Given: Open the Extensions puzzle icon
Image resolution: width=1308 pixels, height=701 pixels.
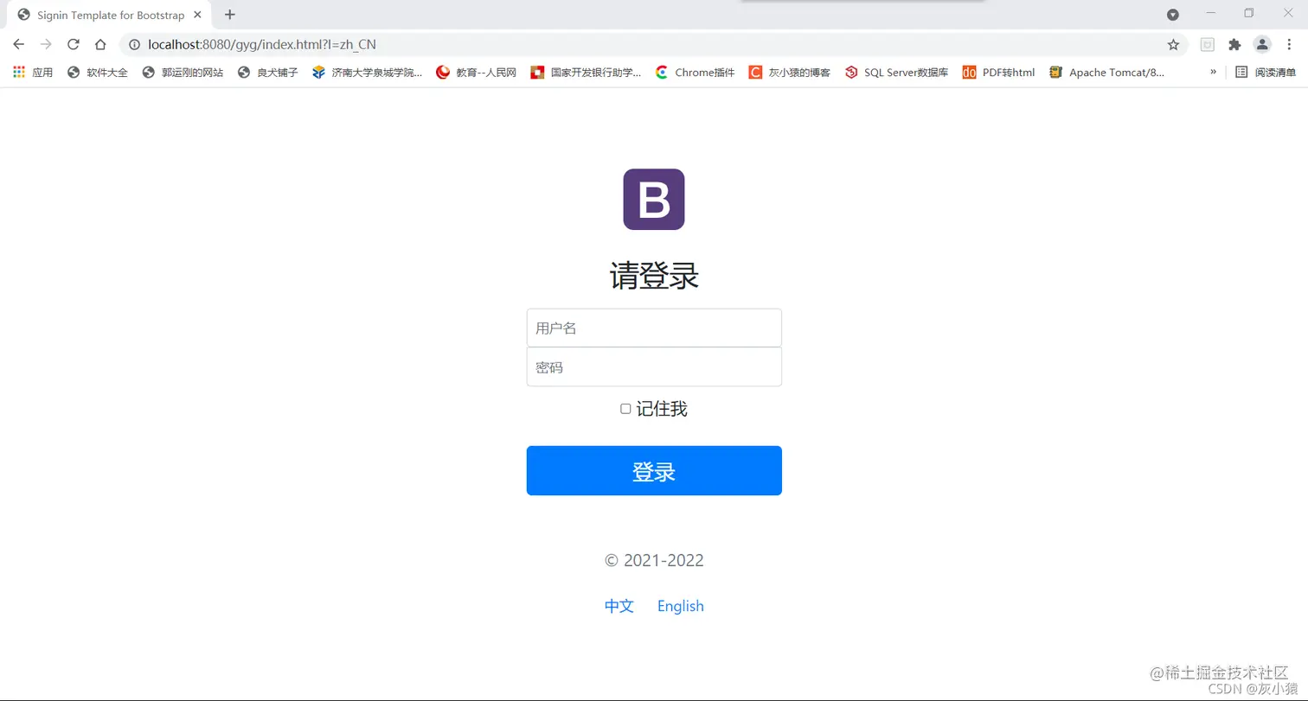Looking at the screenshot, I should point(1234,44).
